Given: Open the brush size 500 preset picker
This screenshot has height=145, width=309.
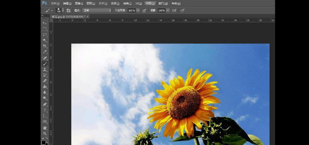Looking at the screenshot, I should click(x=60, y=11).
